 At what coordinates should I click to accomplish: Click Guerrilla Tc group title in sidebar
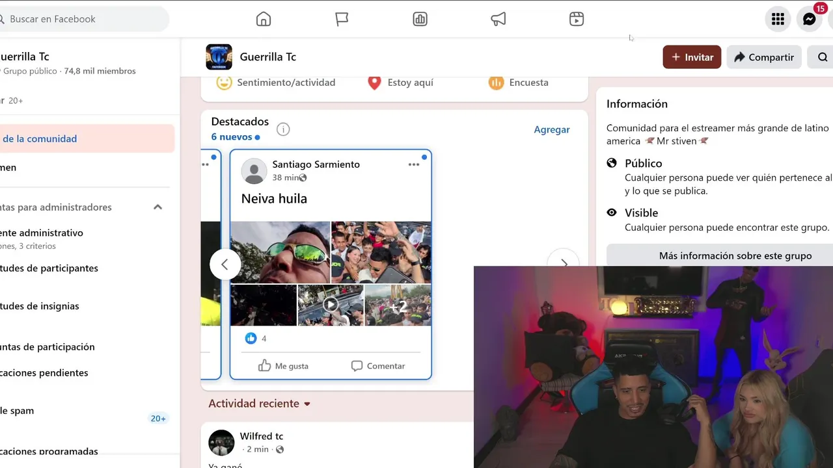pos(25,57)
